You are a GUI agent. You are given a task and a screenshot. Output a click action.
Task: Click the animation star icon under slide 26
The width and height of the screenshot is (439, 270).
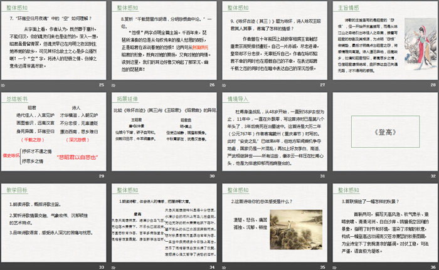[x=114, y=85]
